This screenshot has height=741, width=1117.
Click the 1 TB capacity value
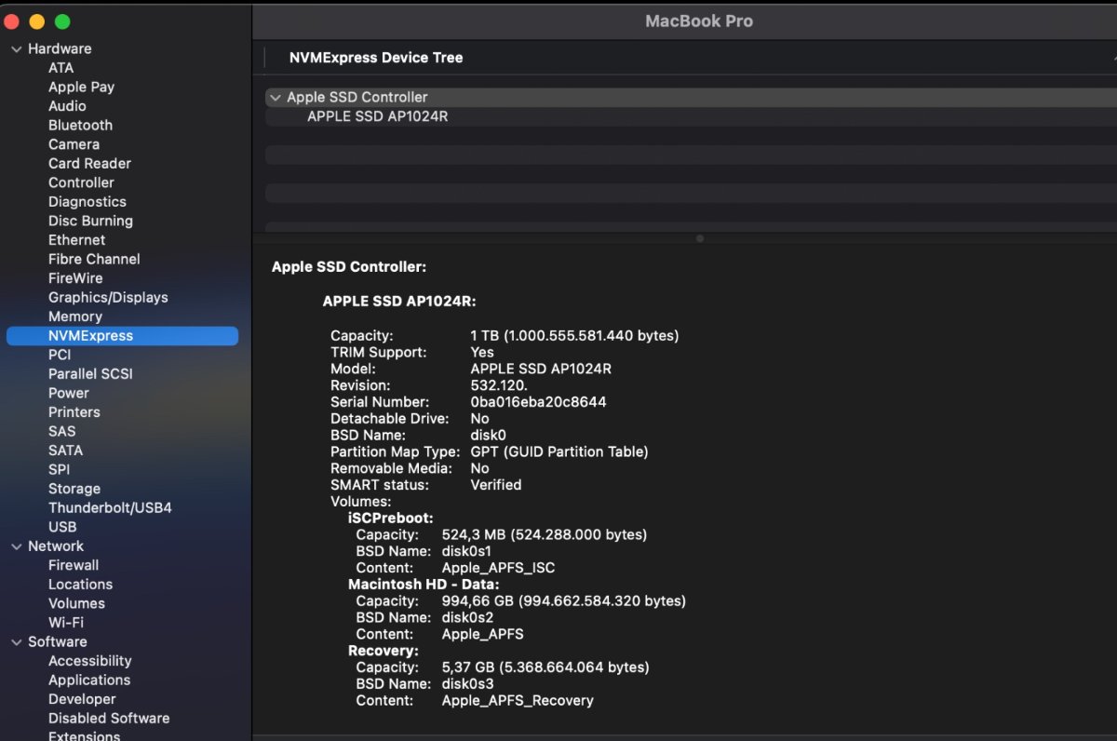click(574, 336)
